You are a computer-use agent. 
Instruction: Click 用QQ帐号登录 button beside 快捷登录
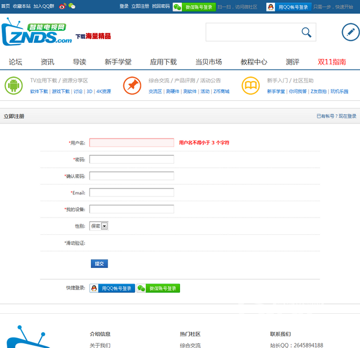pos(112,288)
